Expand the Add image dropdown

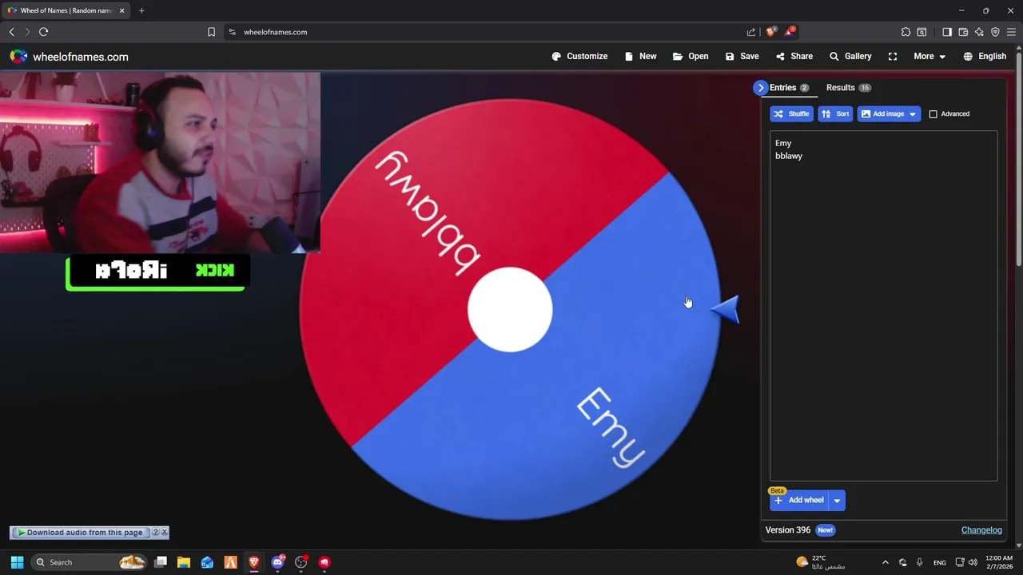click(912, 114)
